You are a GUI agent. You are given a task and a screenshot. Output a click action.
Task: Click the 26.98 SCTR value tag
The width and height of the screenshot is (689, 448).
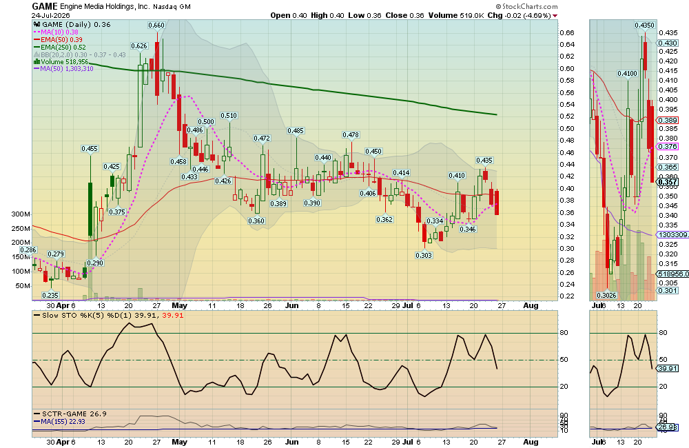pos(668,427)
